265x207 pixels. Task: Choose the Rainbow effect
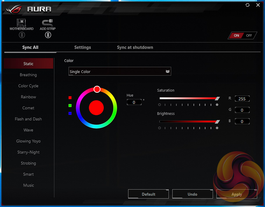[x=28, y=97]
